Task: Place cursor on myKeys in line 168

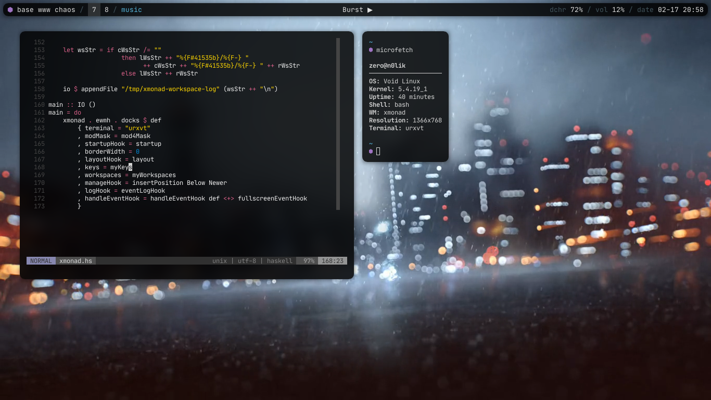Action: 121,167
